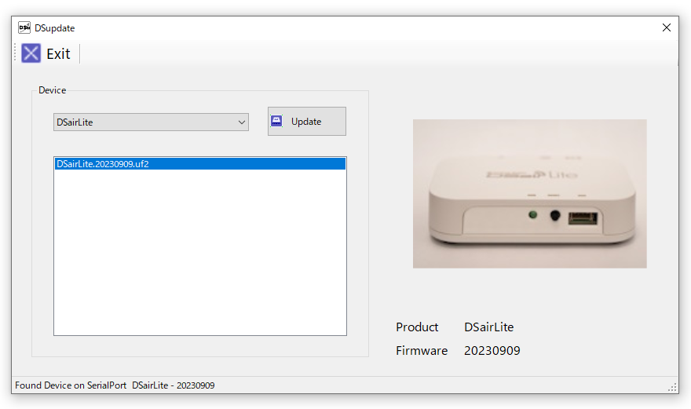Open the DSairLite device dropdown
The width and height of the screenshot is (691, 409).
(x=151, y=122)
